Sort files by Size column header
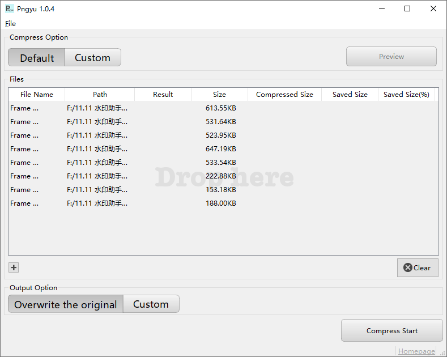This screenshot has width=447, height=357. (x=219, y=95)
